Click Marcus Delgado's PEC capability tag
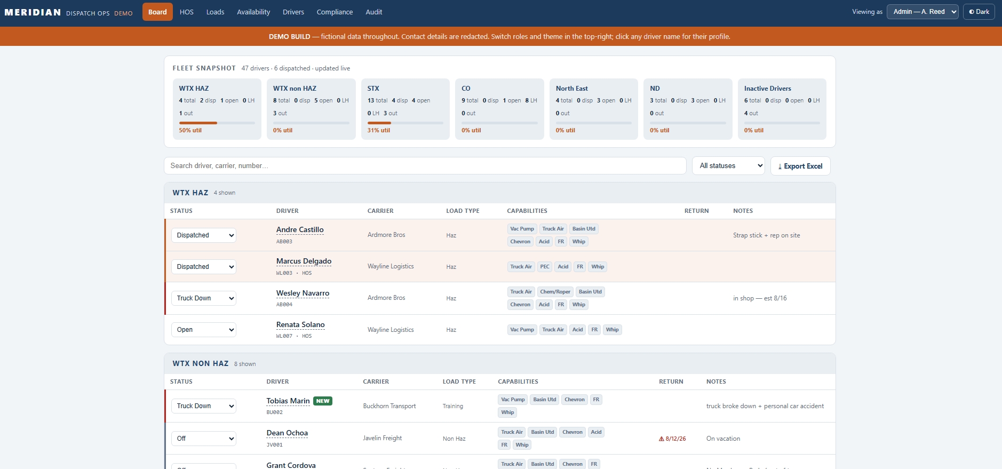The width and height of the screenshot is (1002, 469). (545, 266)
